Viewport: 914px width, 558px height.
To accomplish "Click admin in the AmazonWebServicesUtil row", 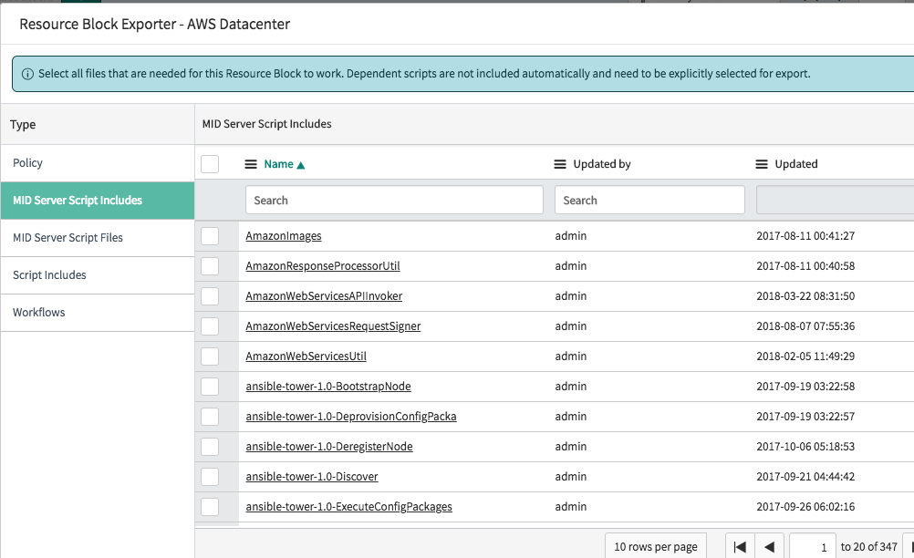I will (571, 356).
